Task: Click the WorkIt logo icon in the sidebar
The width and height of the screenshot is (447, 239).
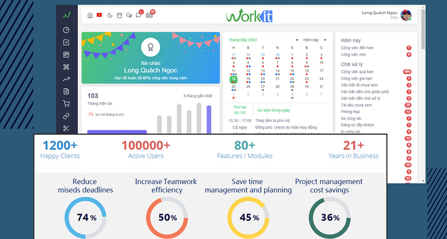Action: pyautogui.click(x=66, y=15)
